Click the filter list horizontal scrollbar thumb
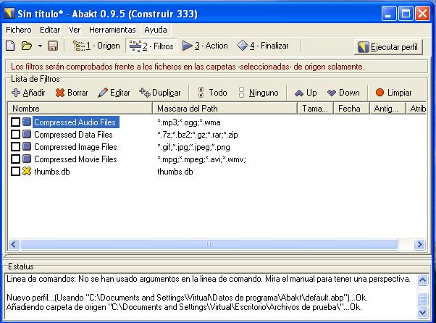 coord(209,245)
